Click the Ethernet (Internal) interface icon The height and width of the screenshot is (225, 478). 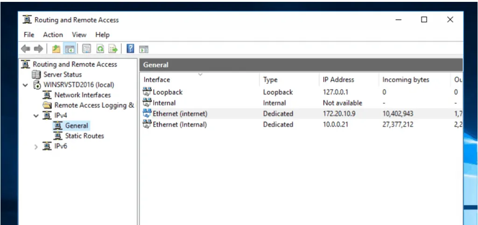coord(147,124)
